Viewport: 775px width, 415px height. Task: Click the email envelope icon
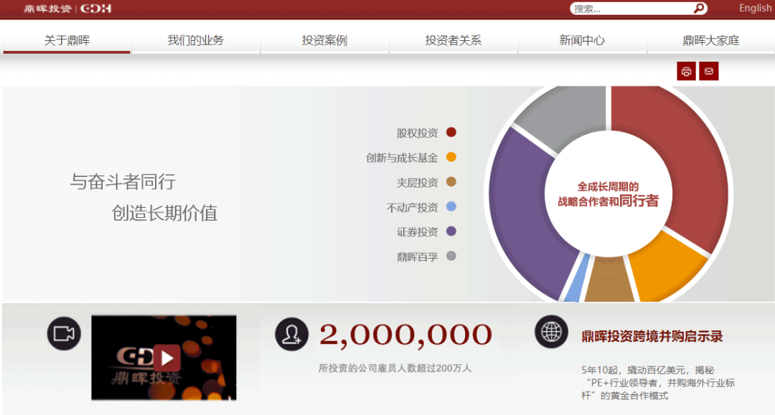(709, 71)
